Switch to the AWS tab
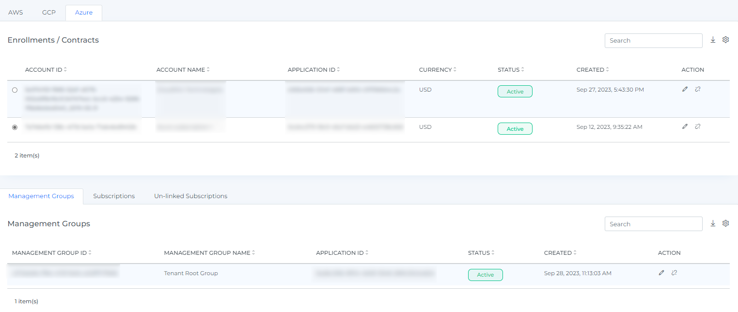The height and width of the screenshot is (312, 738). click(x=16, y=13)
